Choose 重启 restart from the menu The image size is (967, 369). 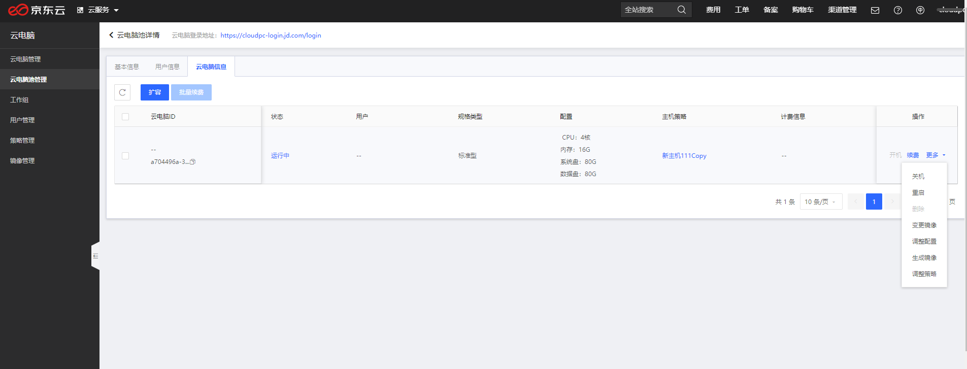(924, 193)
